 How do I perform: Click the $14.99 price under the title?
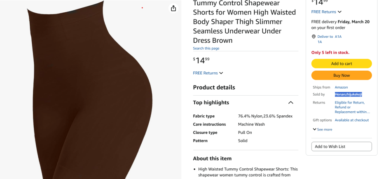point(201,60)
